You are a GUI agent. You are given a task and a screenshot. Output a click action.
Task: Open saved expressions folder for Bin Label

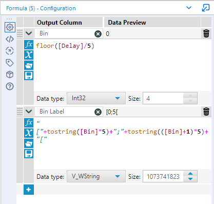pos(29,143)
